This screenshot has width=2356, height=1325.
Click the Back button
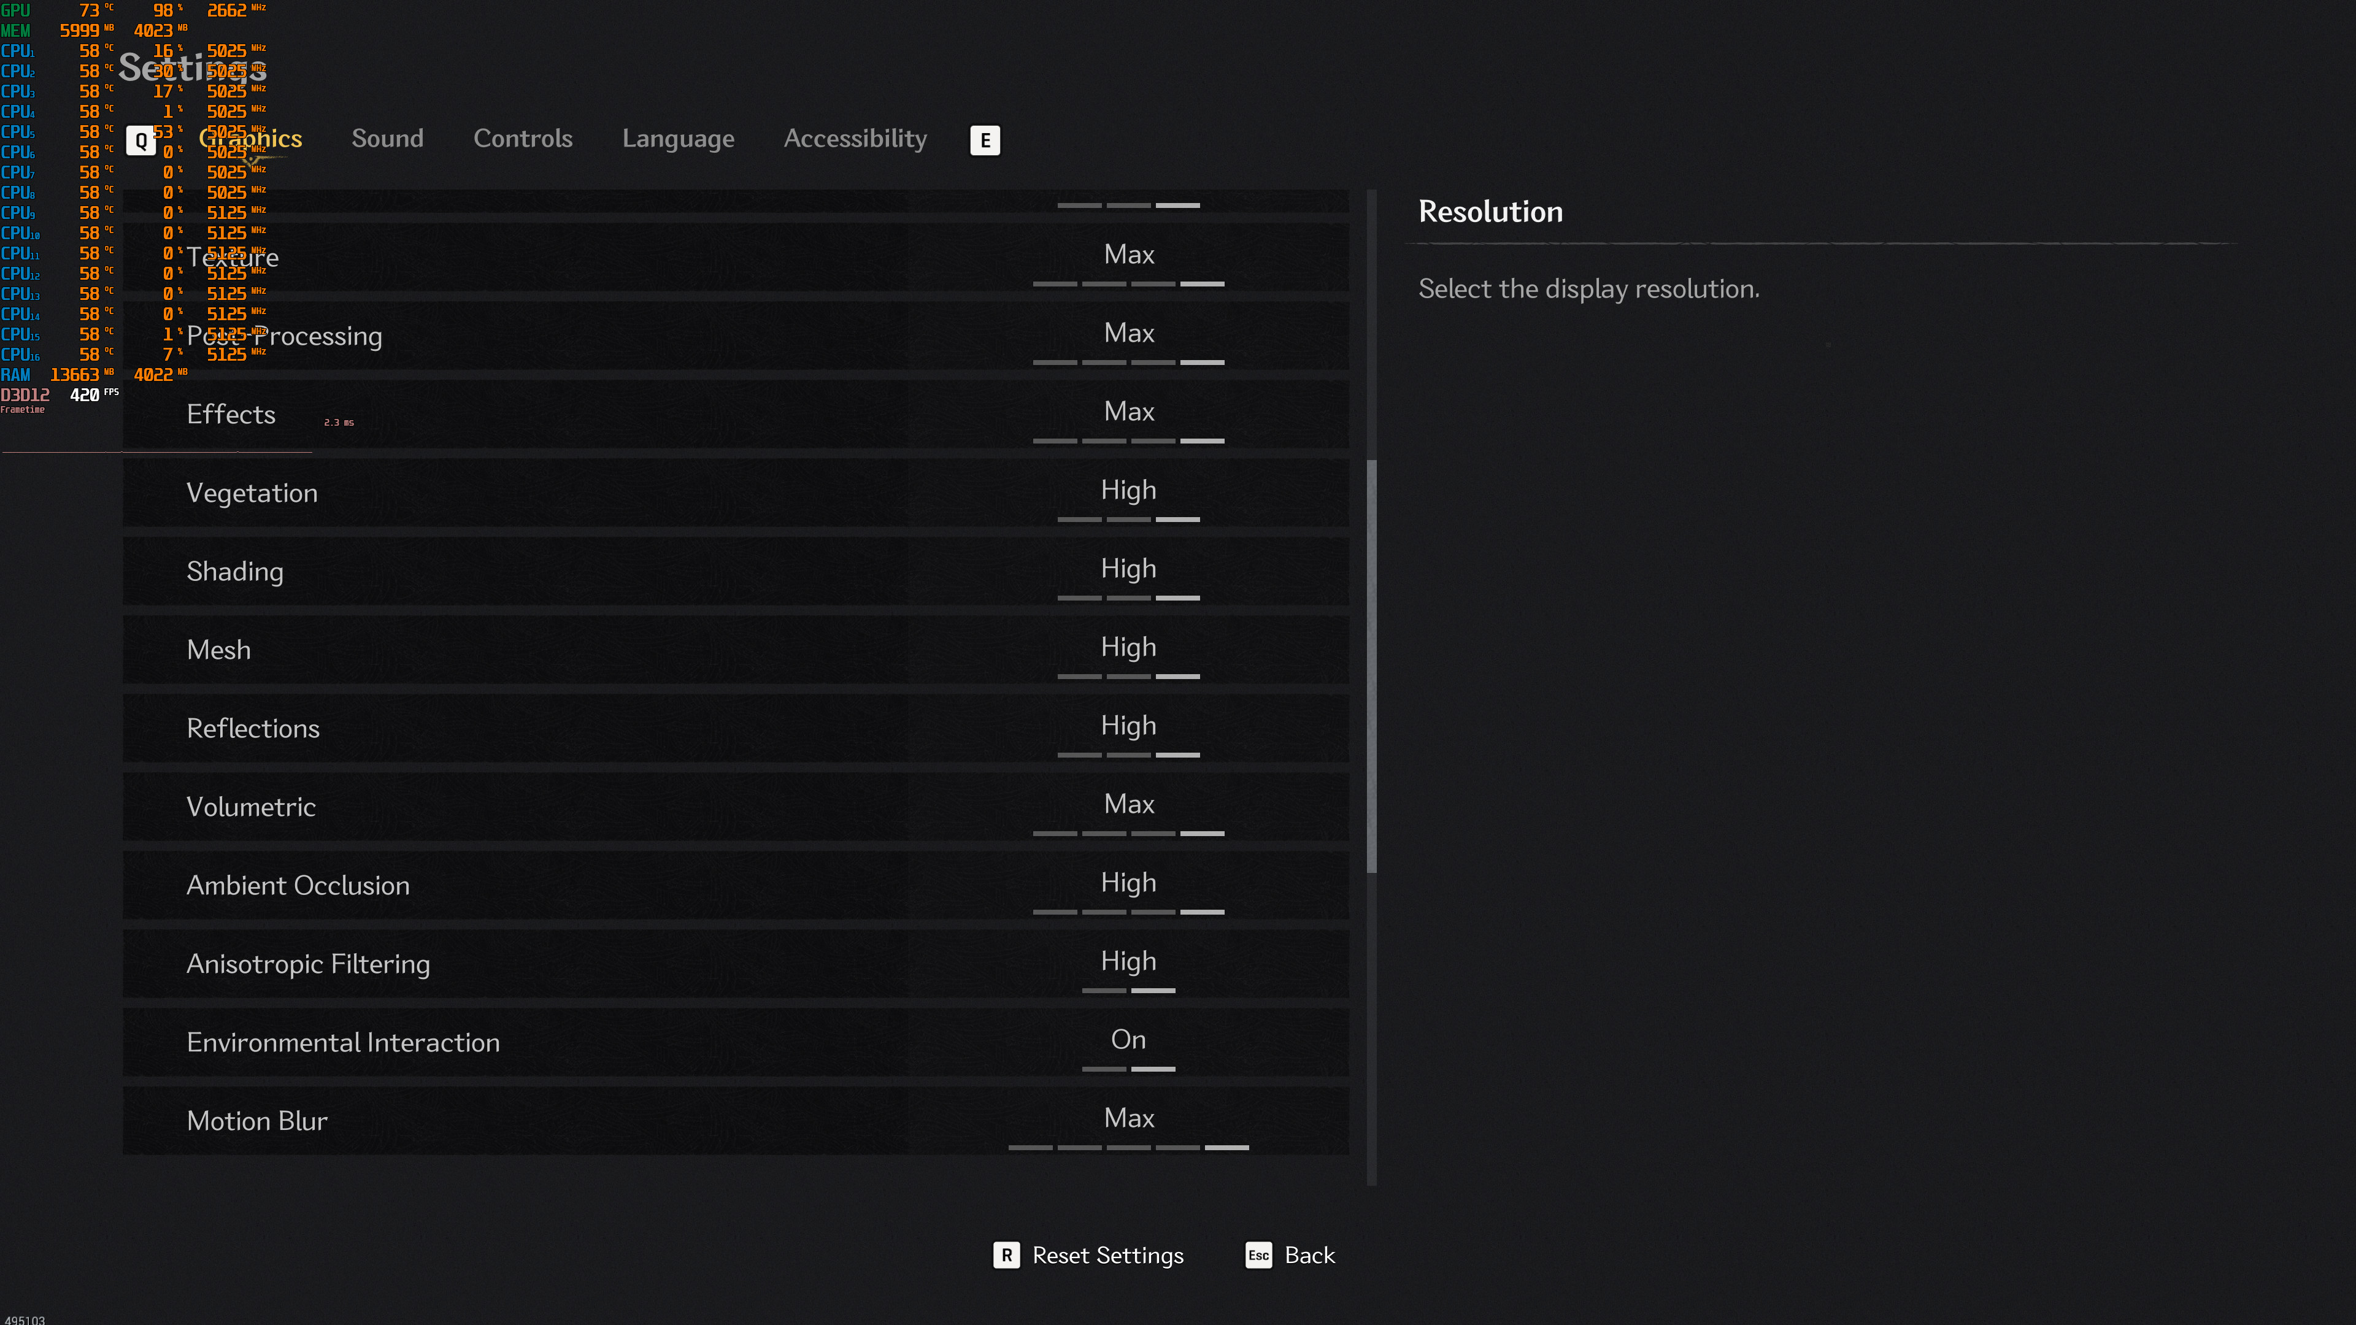[1309, 1254]
